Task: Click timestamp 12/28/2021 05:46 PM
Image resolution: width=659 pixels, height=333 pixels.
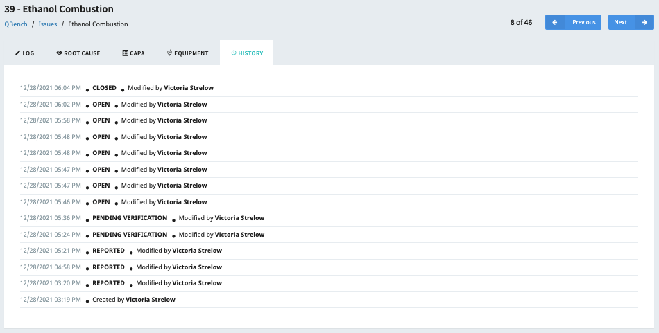Action: tap(51, 202)
